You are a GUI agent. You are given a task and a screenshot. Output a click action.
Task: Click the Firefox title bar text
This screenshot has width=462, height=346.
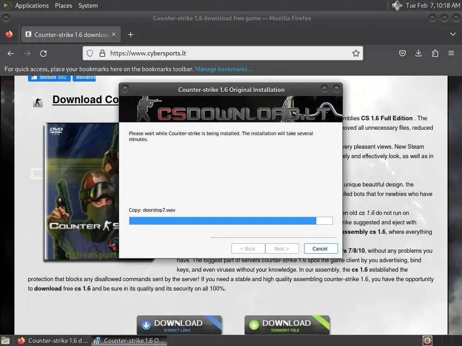coord(232,18)
